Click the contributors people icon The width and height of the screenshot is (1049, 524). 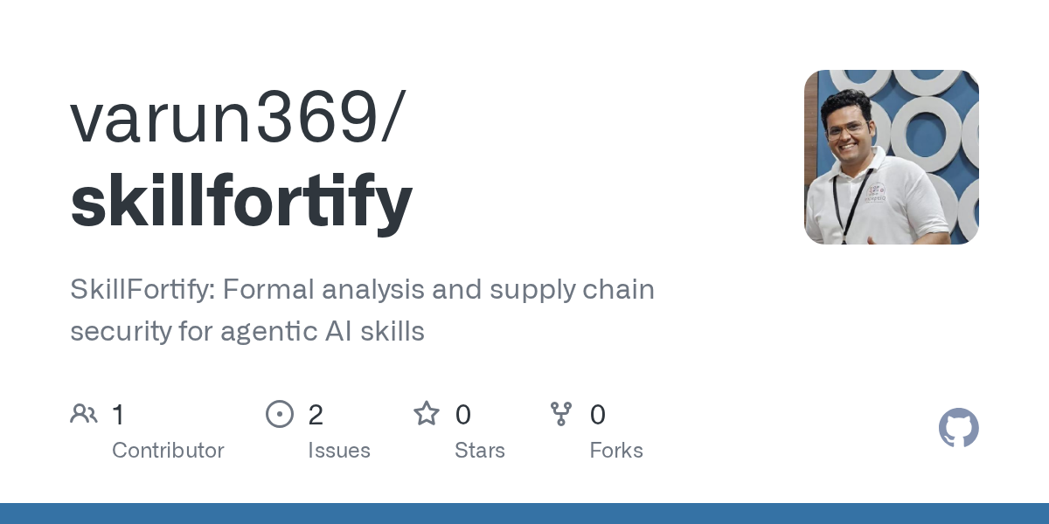coord(84,414)
